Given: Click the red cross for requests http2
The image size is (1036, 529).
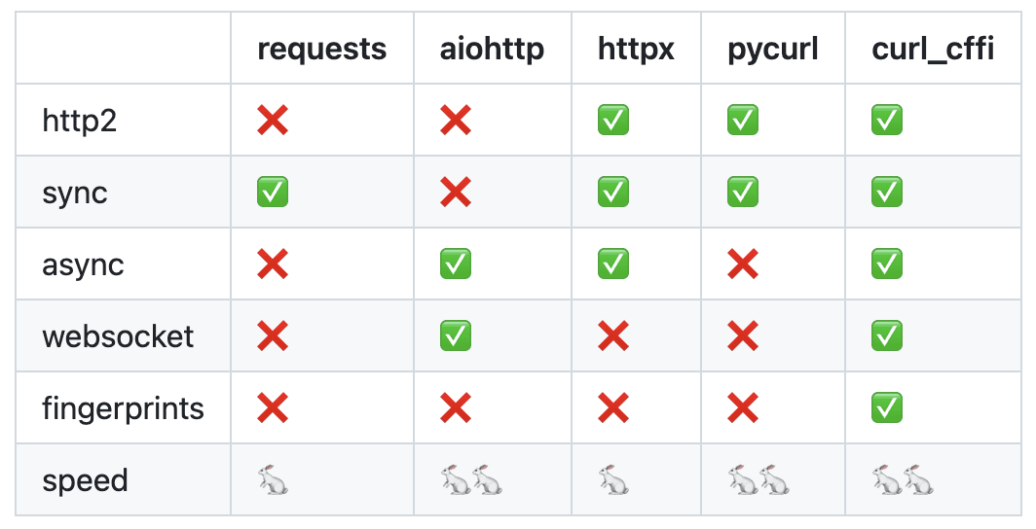Looking at the screenshot, I should tap(273, 121).
